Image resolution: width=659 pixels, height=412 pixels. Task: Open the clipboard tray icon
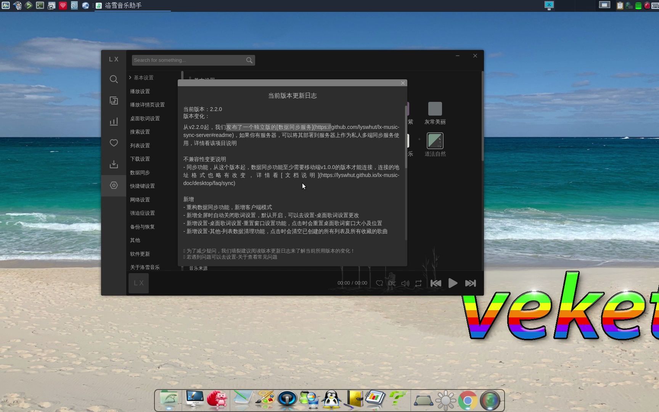coord(620,5)
